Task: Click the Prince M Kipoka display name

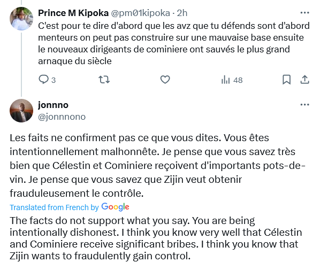Action: [73, 13]
